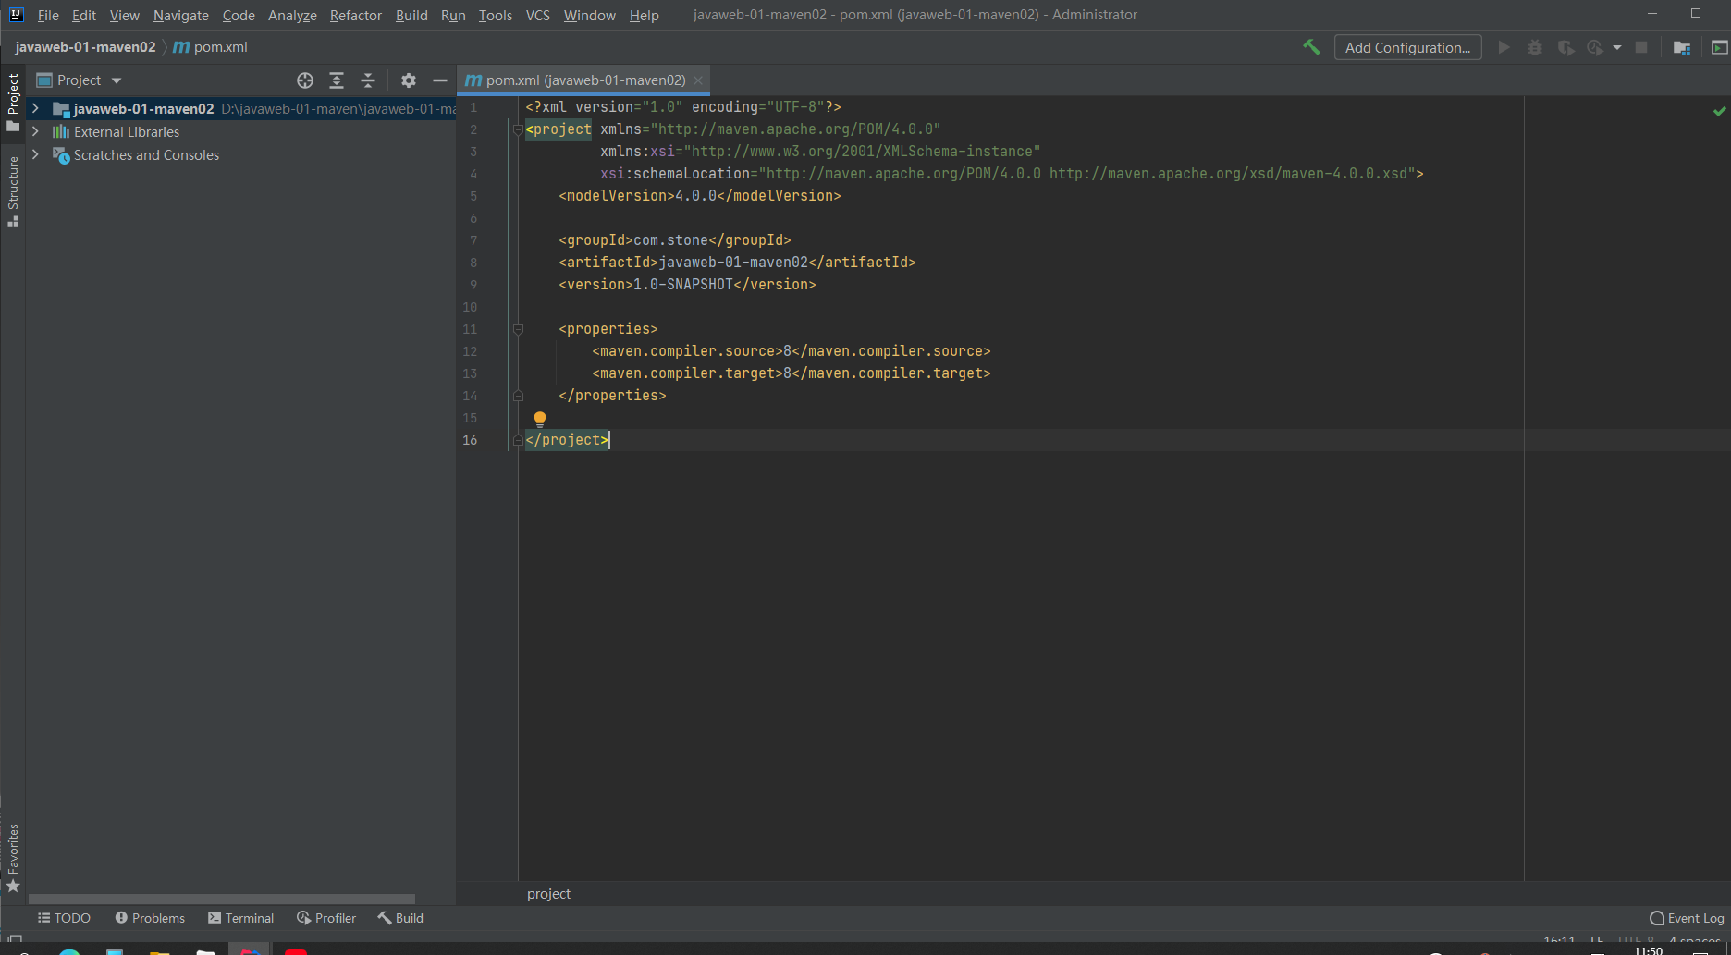
Task: Click the yellow lightbulb intention icon
Action: [540, 419]
